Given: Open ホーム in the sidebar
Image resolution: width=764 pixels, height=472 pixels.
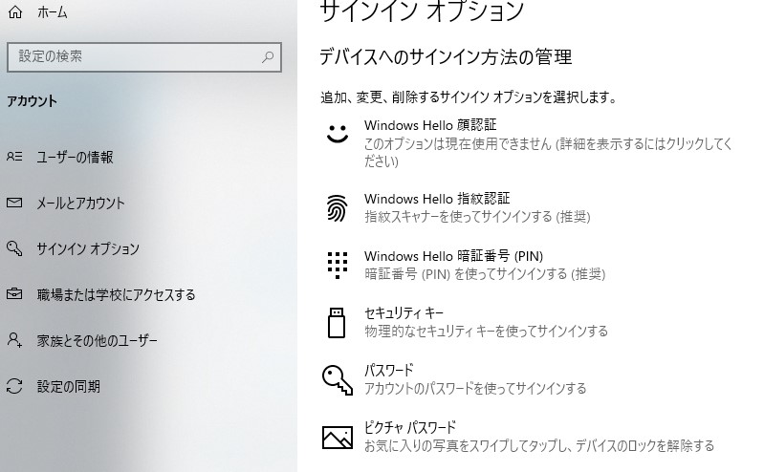Looking at the screenshot, I should [x=53, y=12].
